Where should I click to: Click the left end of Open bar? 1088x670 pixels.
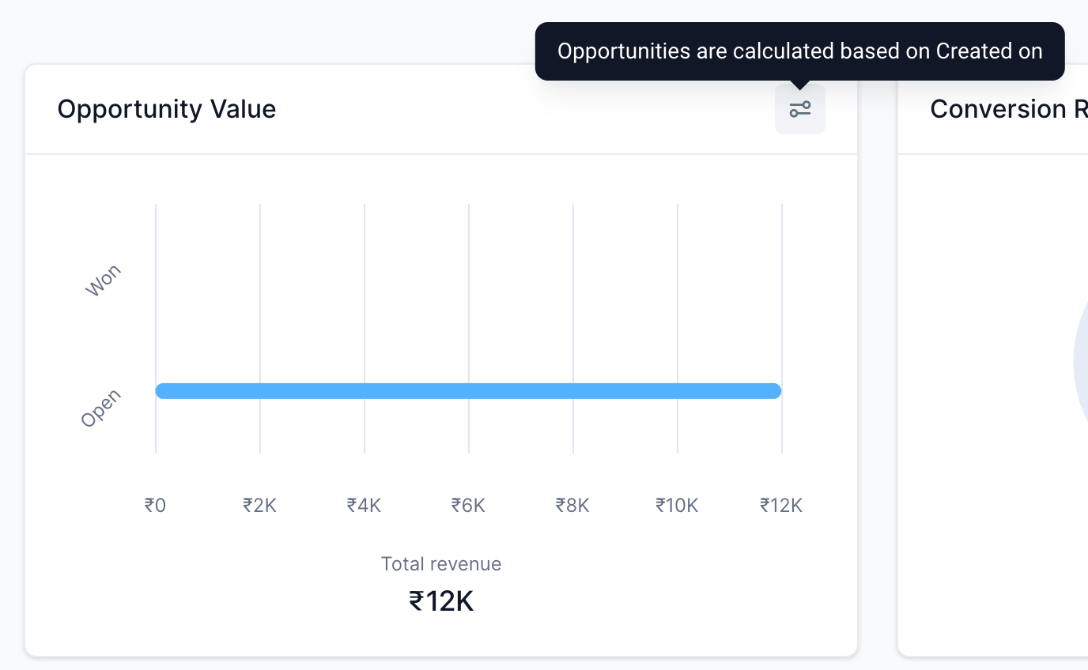162,391
